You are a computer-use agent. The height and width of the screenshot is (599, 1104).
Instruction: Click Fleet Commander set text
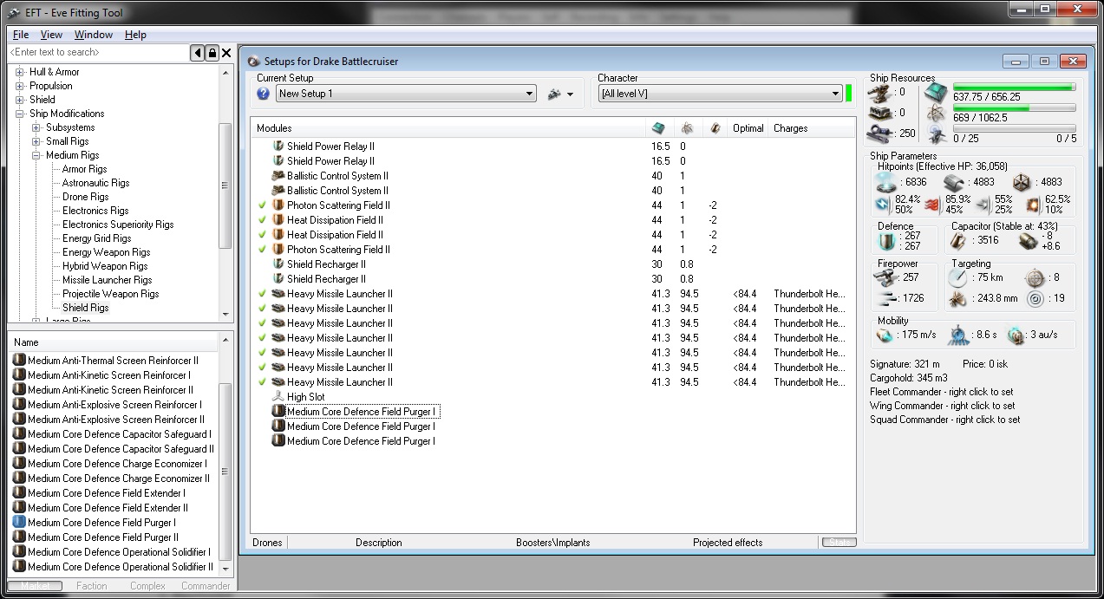tap(941, 392)
